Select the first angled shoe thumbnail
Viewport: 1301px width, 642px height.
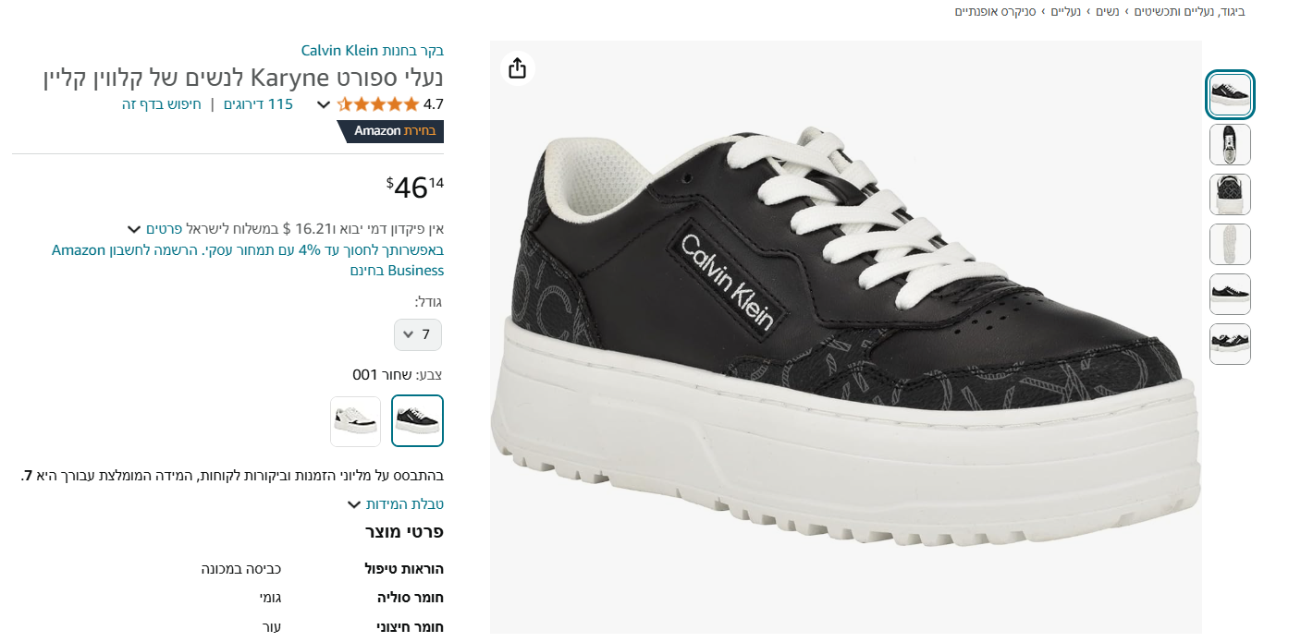point(1230,94)
